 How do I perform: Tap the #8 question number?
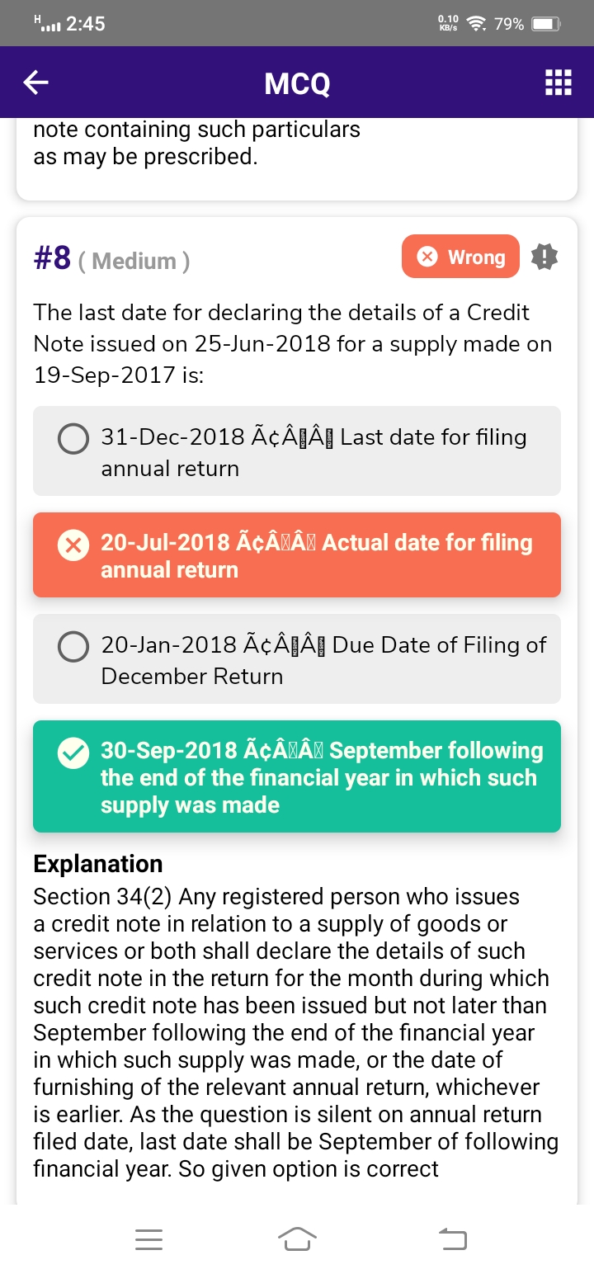click(x=52, y=258)
